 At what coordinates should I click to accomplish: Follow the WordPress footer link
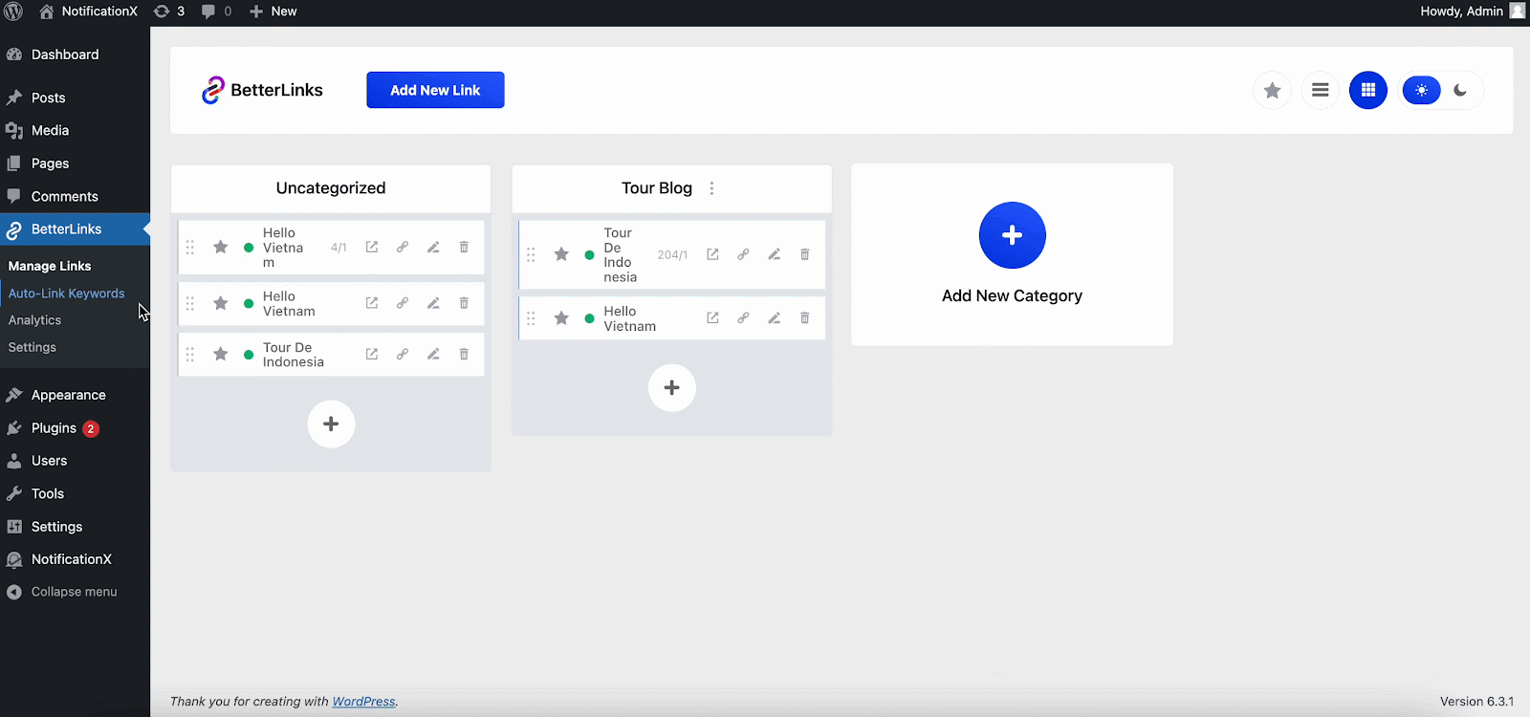(x=363, y=702)
